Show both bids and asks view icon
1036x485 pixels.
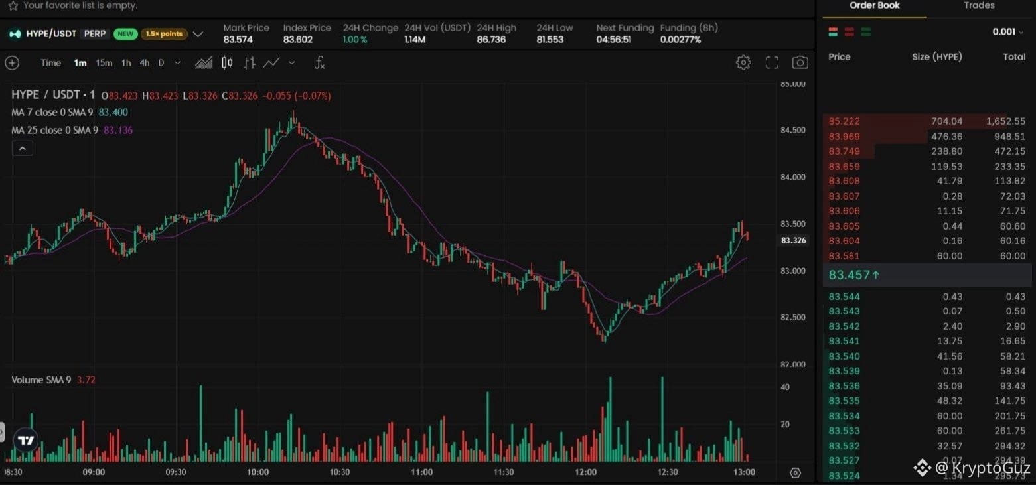pyautogui.click(x=833, y=32)
